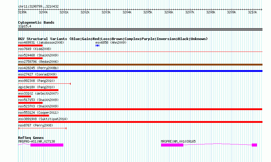Click the long red esv3891908 bar
This screenshot has height=162, width=271.
[140, 122]
